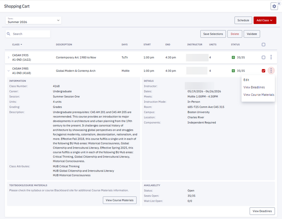Click 'Contemporary Art: 1980 to Now' description
Image resolution: width=282 pixels, height=219 pixels.
(x=76, y=57)
